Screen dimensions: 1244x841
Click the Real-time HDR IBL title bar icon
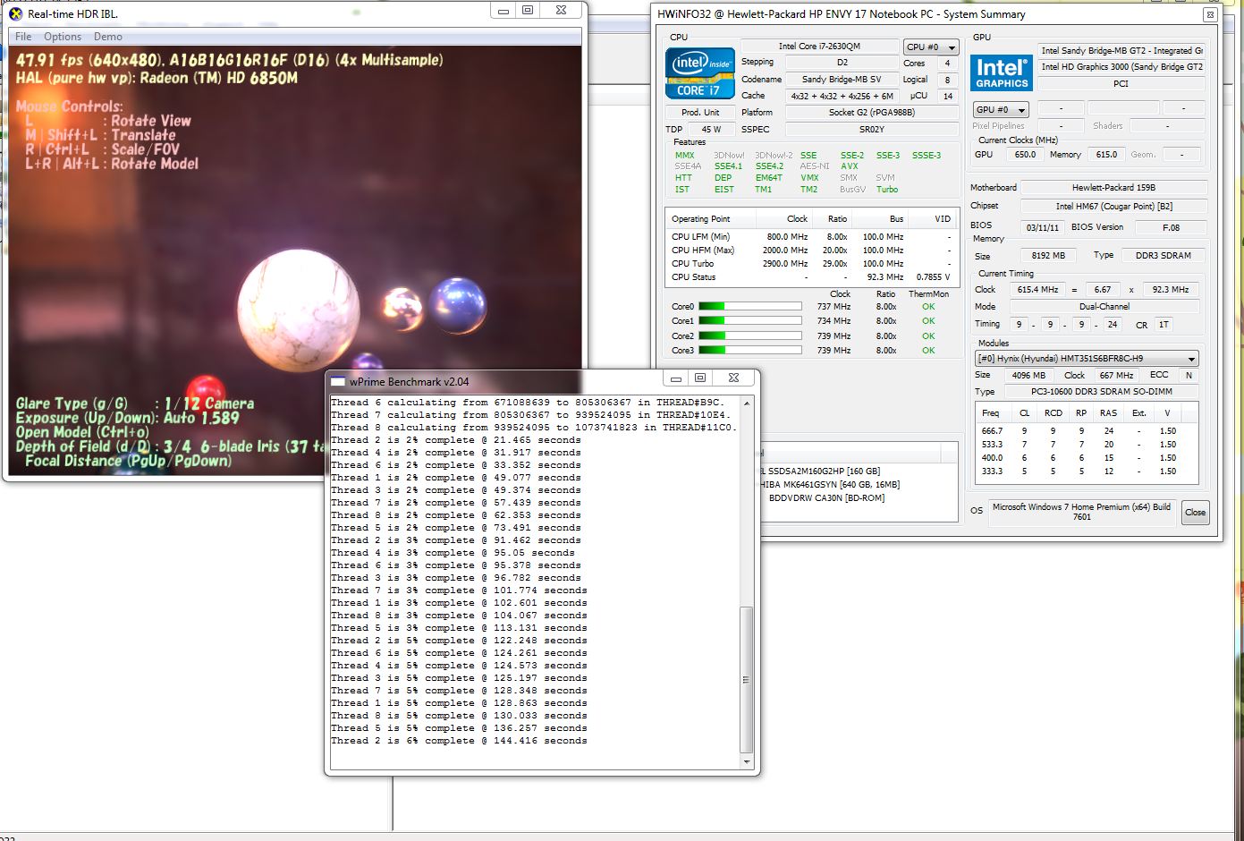15,13
